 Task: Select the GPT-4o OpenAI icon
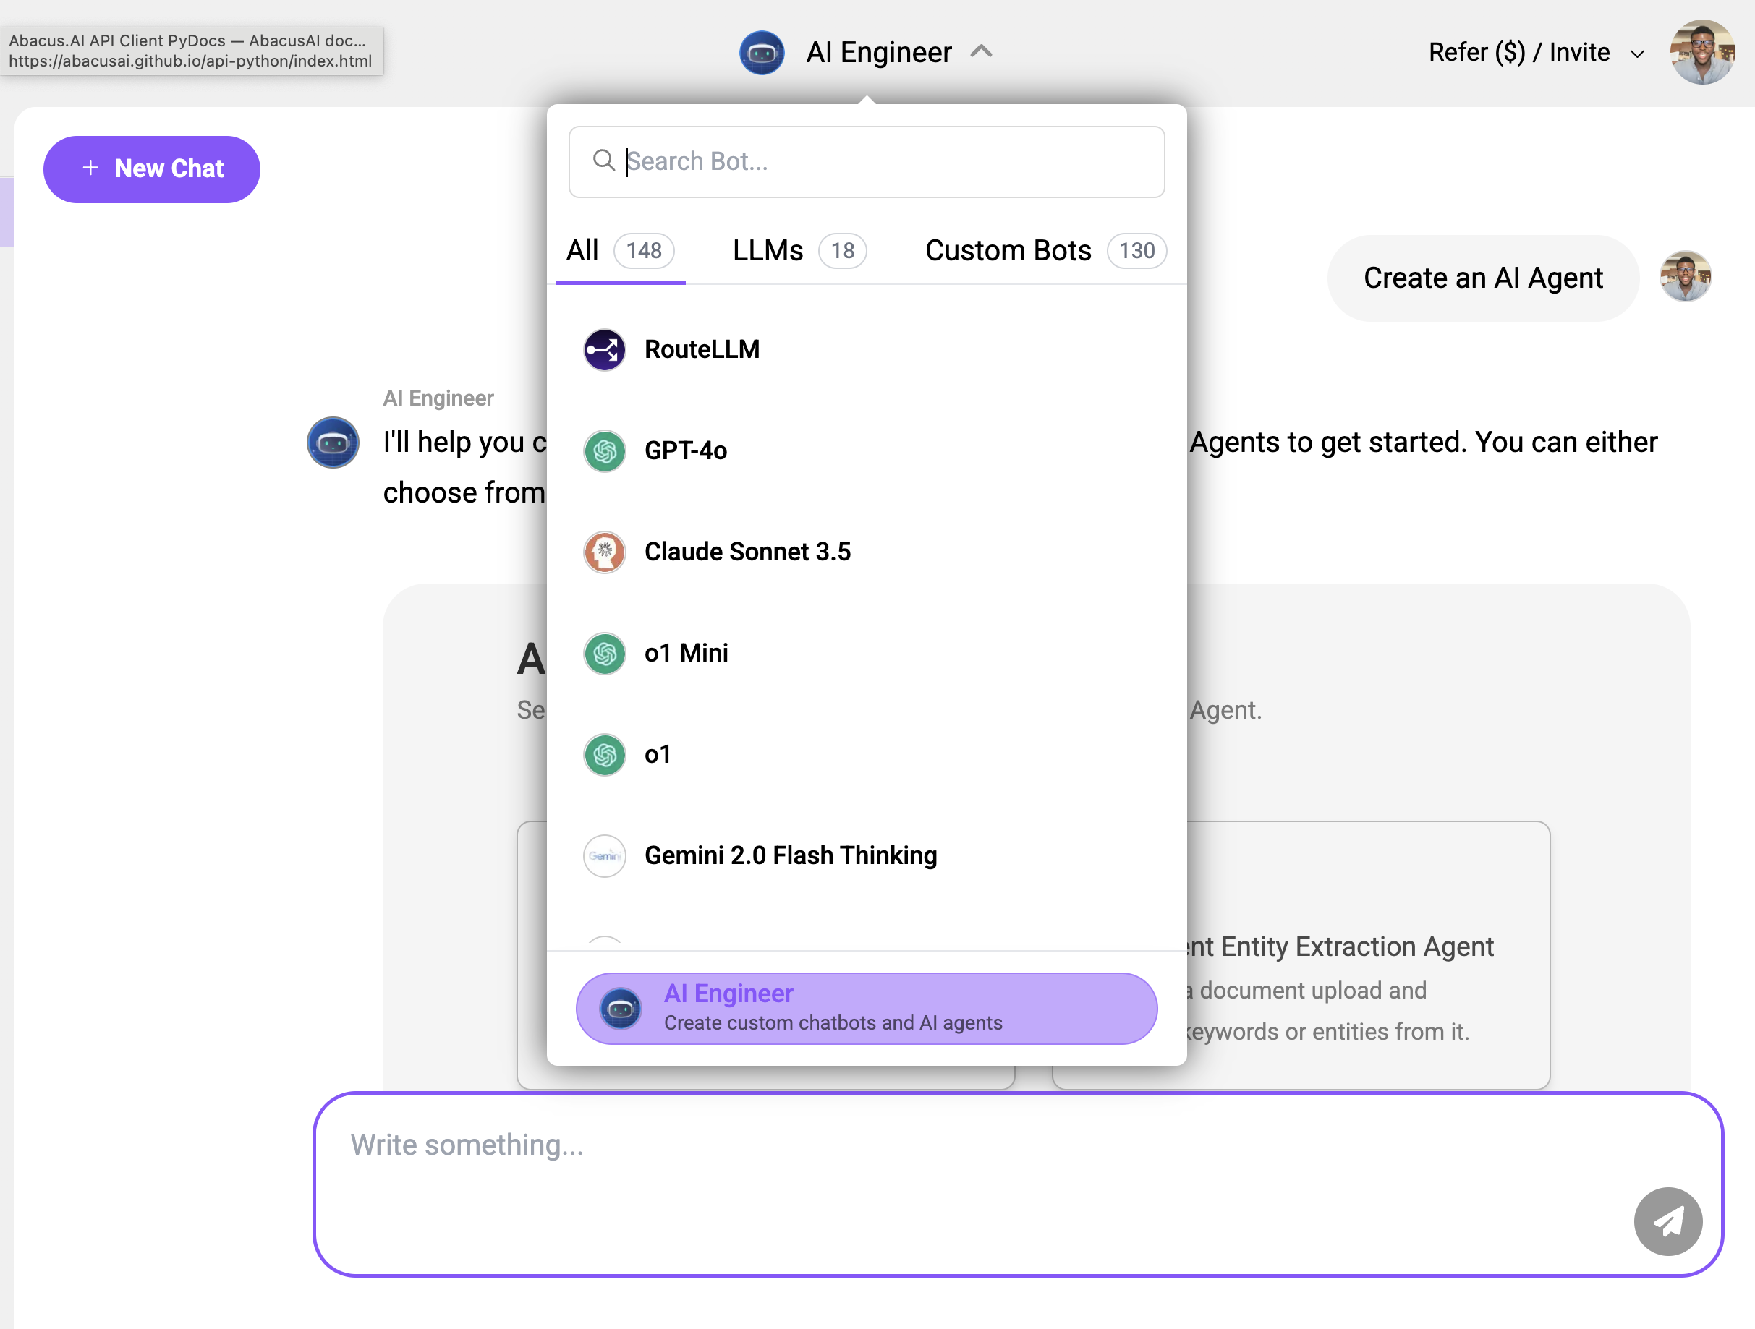pos(605,451)
